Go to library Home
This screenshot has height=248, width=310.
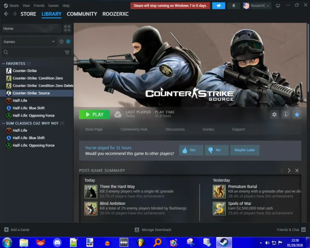coord(32,28)
